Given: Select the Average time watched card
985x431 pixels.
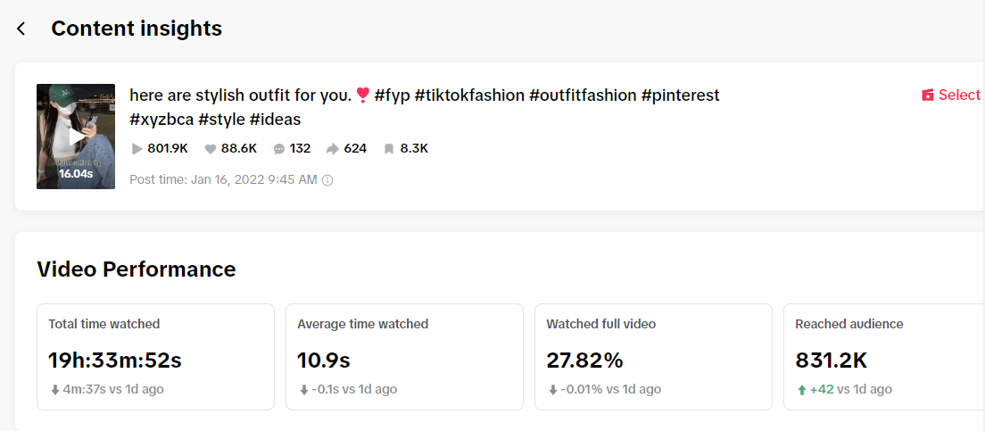Looking at the screenshot, I should [404, 357].
